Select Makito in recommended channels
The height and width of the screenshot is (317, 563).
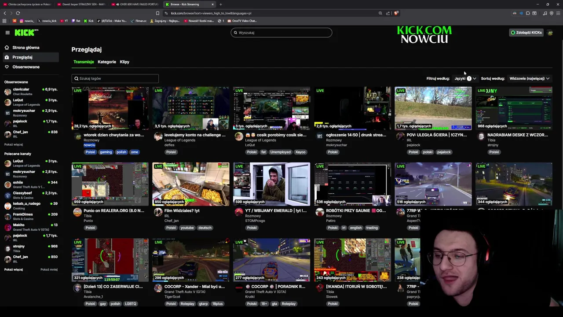[x=31, y=227]
